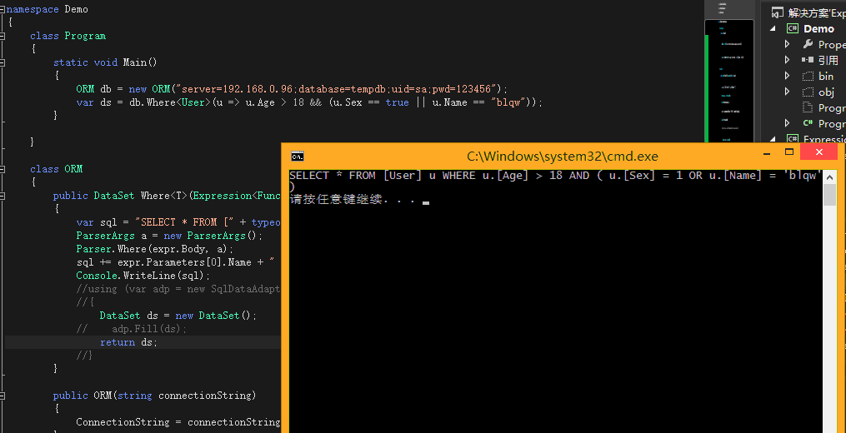Click the solution icon in Solution Explorer
846x433 pixels.
[777, 12]
